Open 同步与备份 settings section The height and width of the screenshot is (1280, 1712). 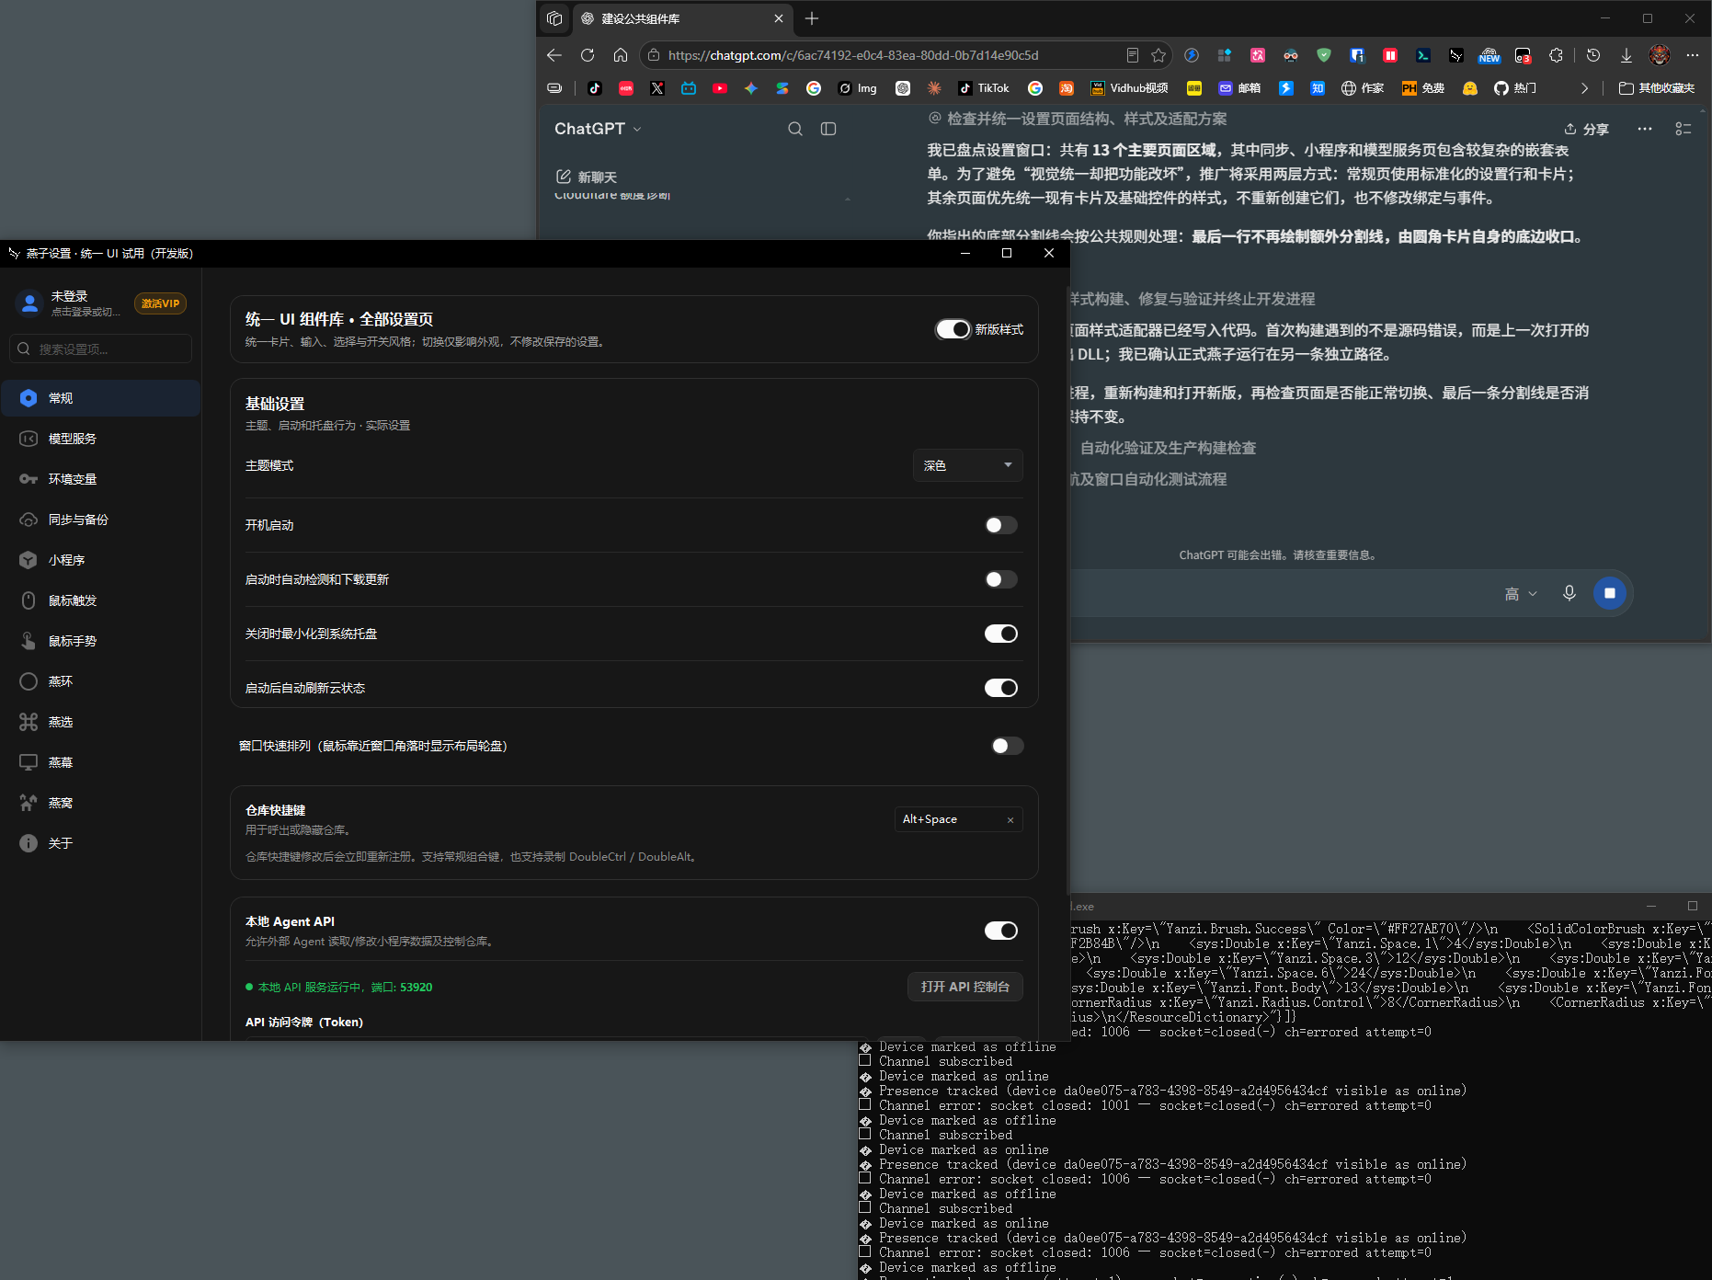(101, 520)
